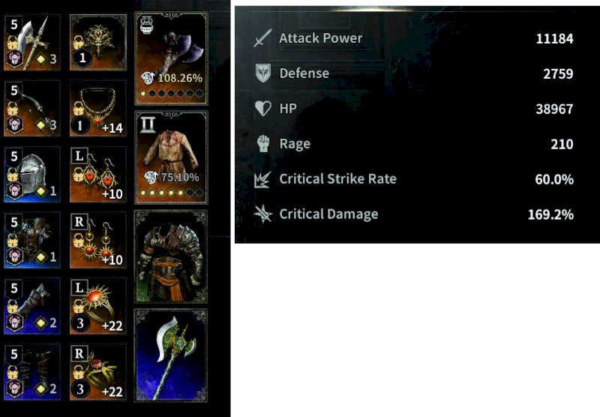Select the right earrings marked R +10
600x417 pixels.
point(98,240)
